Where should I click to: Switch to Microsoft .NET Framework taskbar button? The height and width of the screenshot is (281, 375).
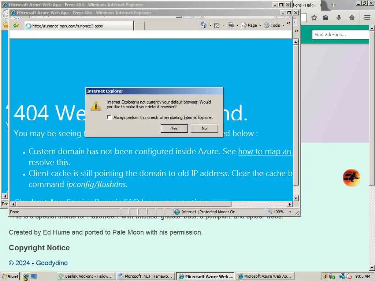tap(146, 276)
